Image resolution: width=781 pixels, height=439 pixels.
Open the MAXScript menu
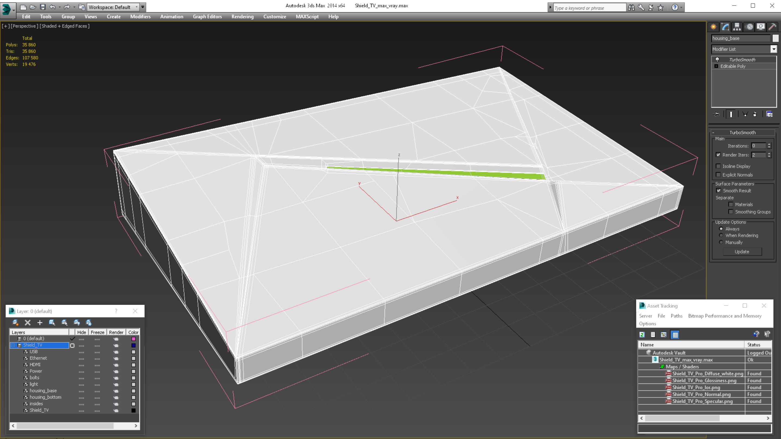[x=307, y=17]
